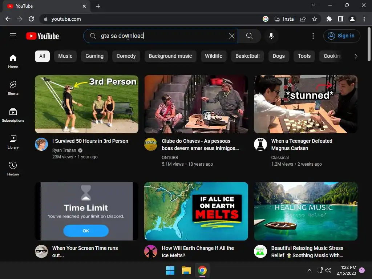Select the Comedy filter chip
The height and width of the screenshot is (279, 372).
coord(126,56)
